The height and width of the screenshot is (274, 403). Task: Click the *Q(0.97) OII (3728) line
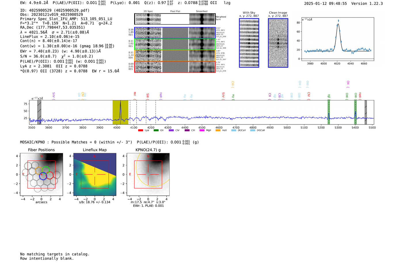(x=70, y=71)
